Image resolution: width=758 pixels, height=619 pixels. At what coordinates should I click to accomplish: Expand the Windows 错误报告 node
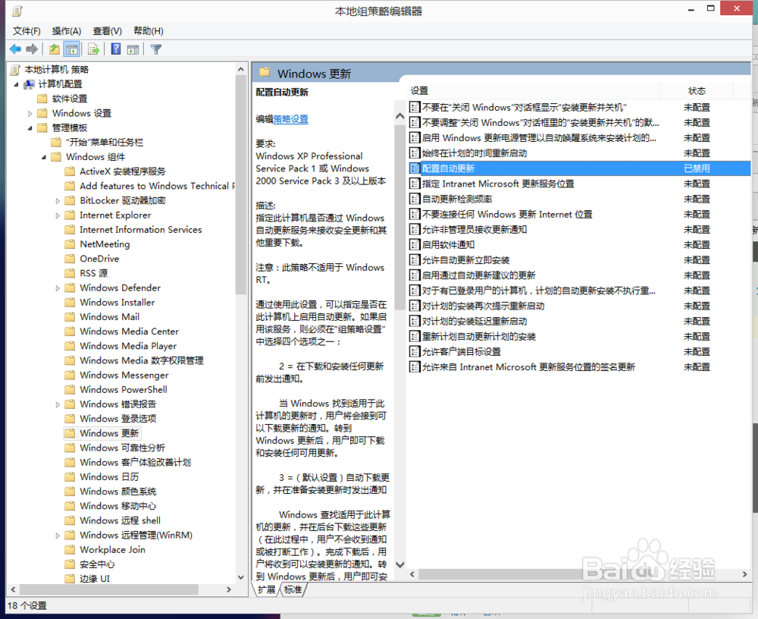tap(58, 404)
